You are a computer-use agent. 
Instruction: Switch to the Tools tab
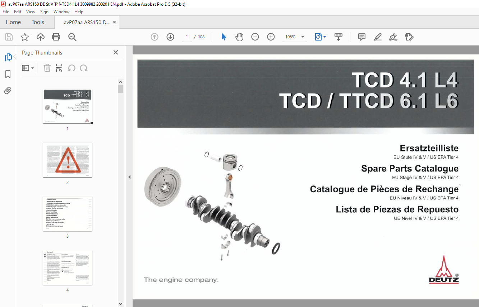(x=38, y=22)
